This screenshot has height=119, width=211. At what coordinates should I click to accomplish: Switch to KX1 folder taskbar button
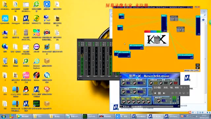tap(40, 116)
